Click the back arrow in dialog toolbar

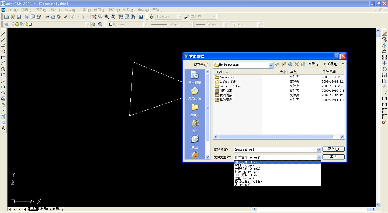(277, 64)
